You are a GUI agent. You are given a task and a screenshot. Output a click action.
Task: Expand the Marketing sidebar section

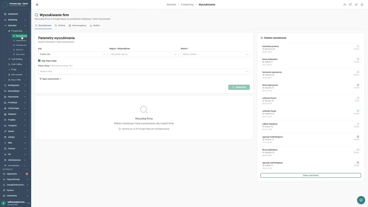(x=15, y=20)
